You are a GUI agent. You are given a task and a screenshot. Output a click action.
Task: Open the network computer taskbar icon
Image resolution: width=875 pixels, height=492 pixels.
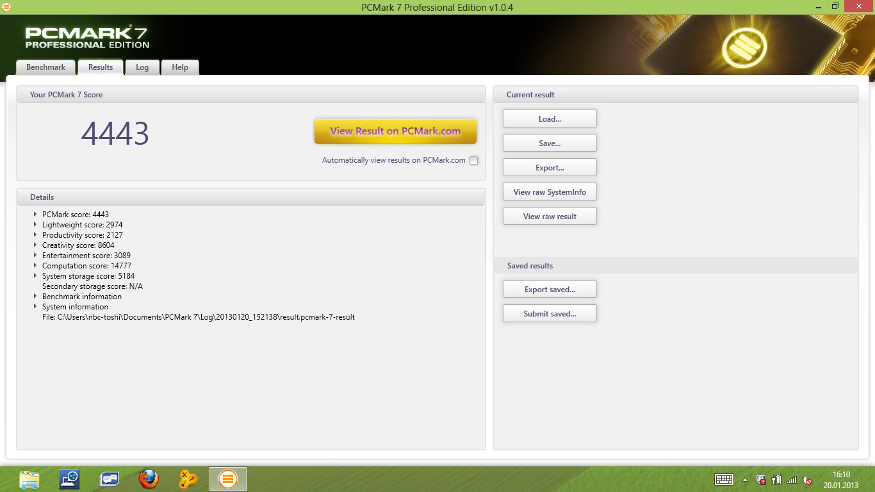pyautogui.click(x=69, y=479)
